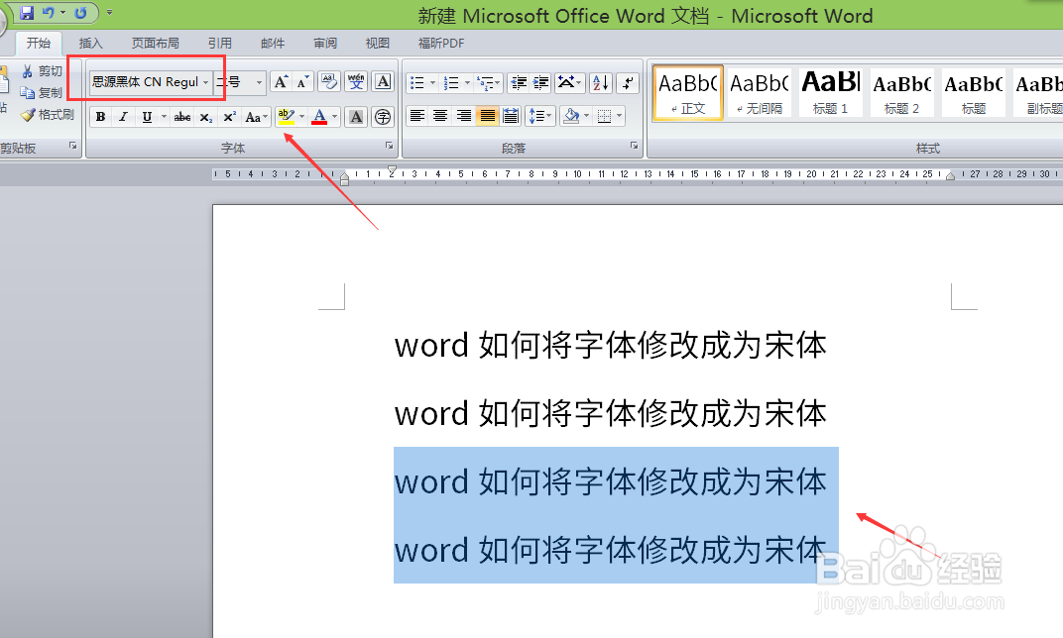Apply bold formatting to selected text

coord(100,116)
